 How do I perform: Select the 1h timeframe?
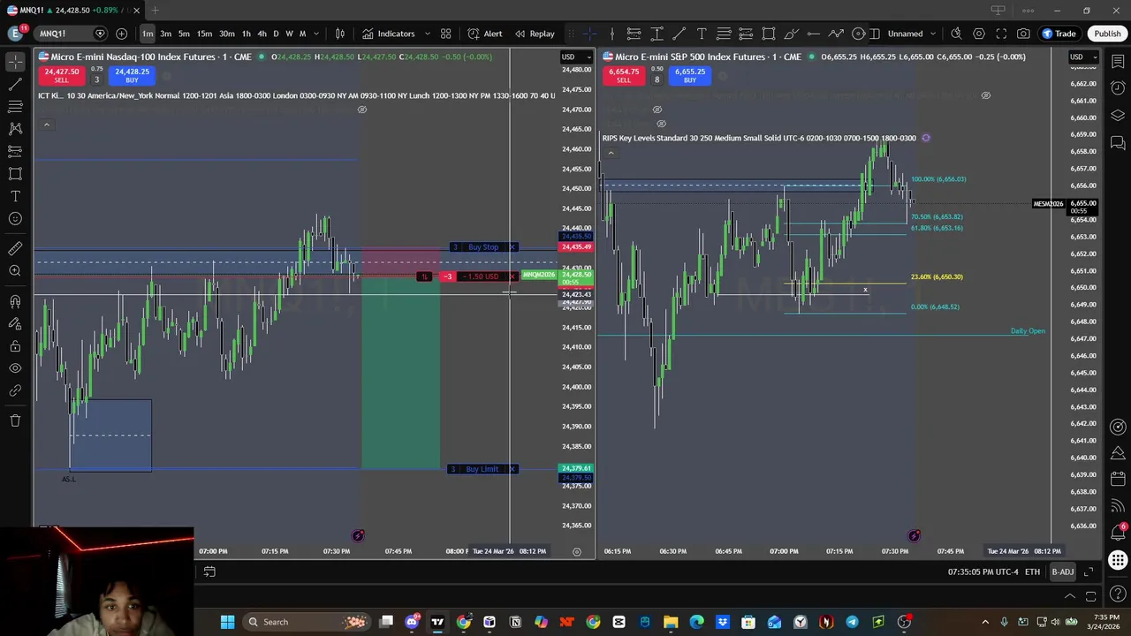[247, 34]
